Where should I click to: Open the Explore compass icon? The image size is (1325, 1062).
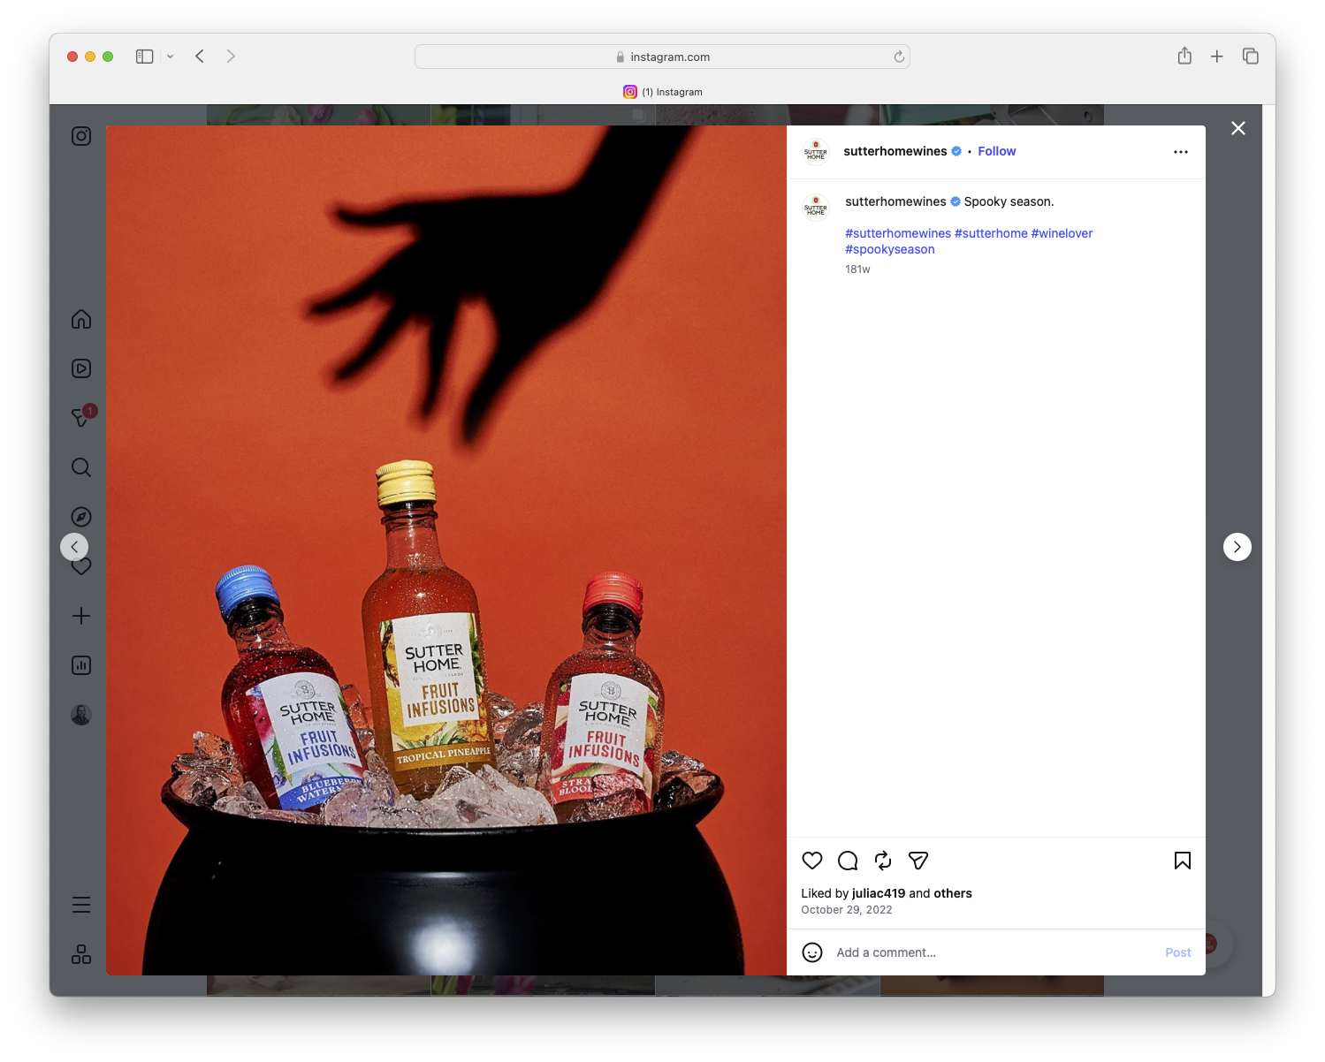(80, 516)
